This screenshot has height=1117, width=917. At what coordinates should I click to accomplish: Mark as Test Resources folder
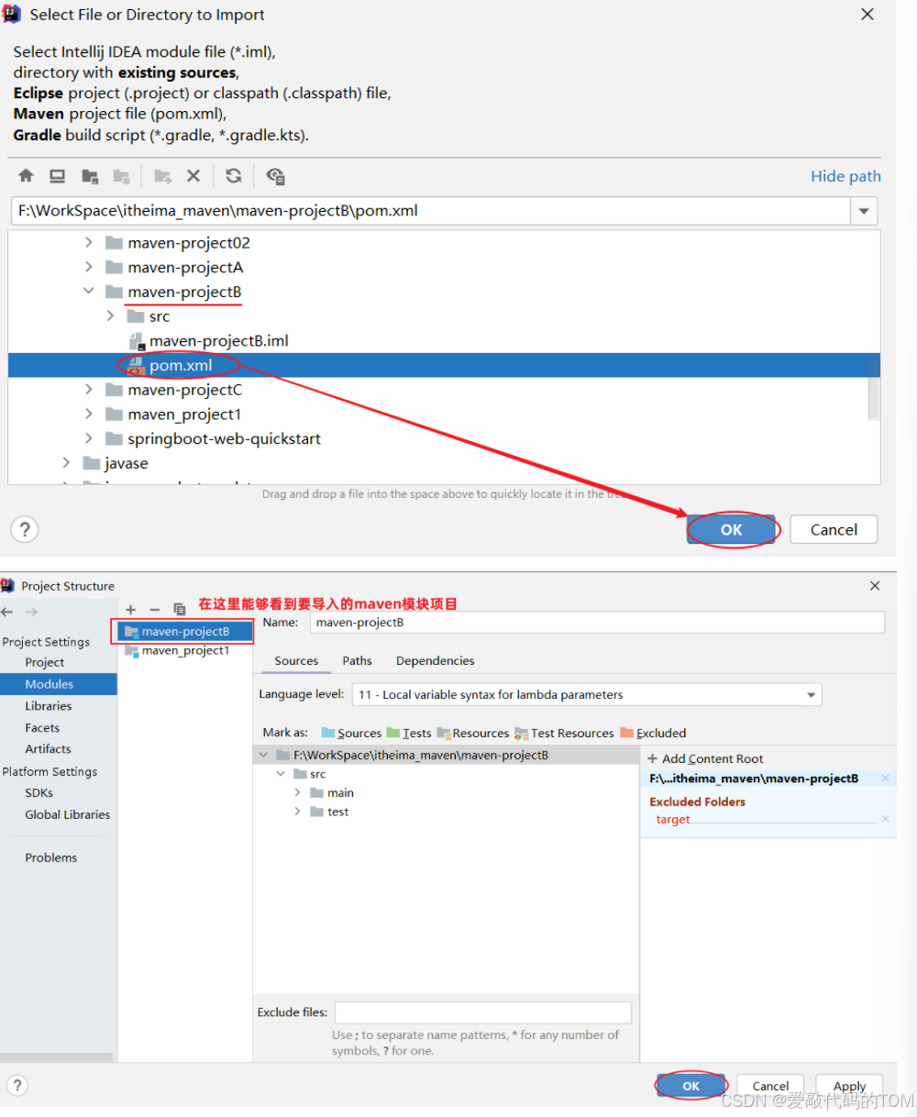564,733
